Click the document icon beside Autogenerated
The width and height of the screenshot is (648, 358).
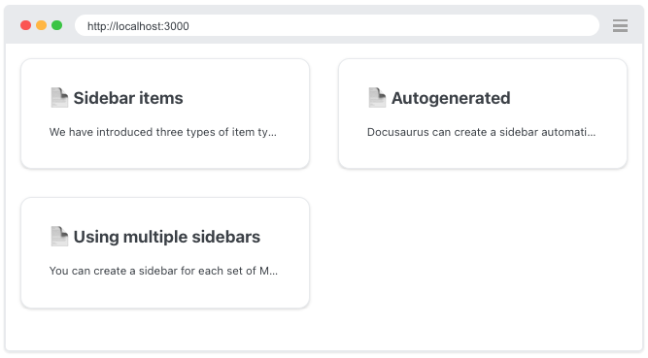(377, 98)
